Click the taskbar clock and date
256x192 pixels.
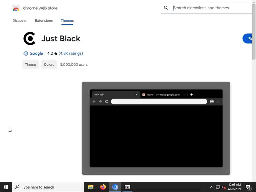pyautogui.click(x=234, y=187)
